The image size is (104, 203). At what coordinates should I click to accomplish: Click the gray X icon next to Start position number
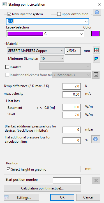click(96, 180)
